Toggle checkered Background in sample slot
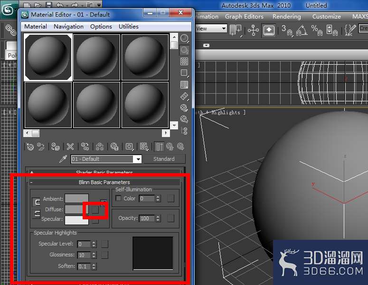 (184, 61)
